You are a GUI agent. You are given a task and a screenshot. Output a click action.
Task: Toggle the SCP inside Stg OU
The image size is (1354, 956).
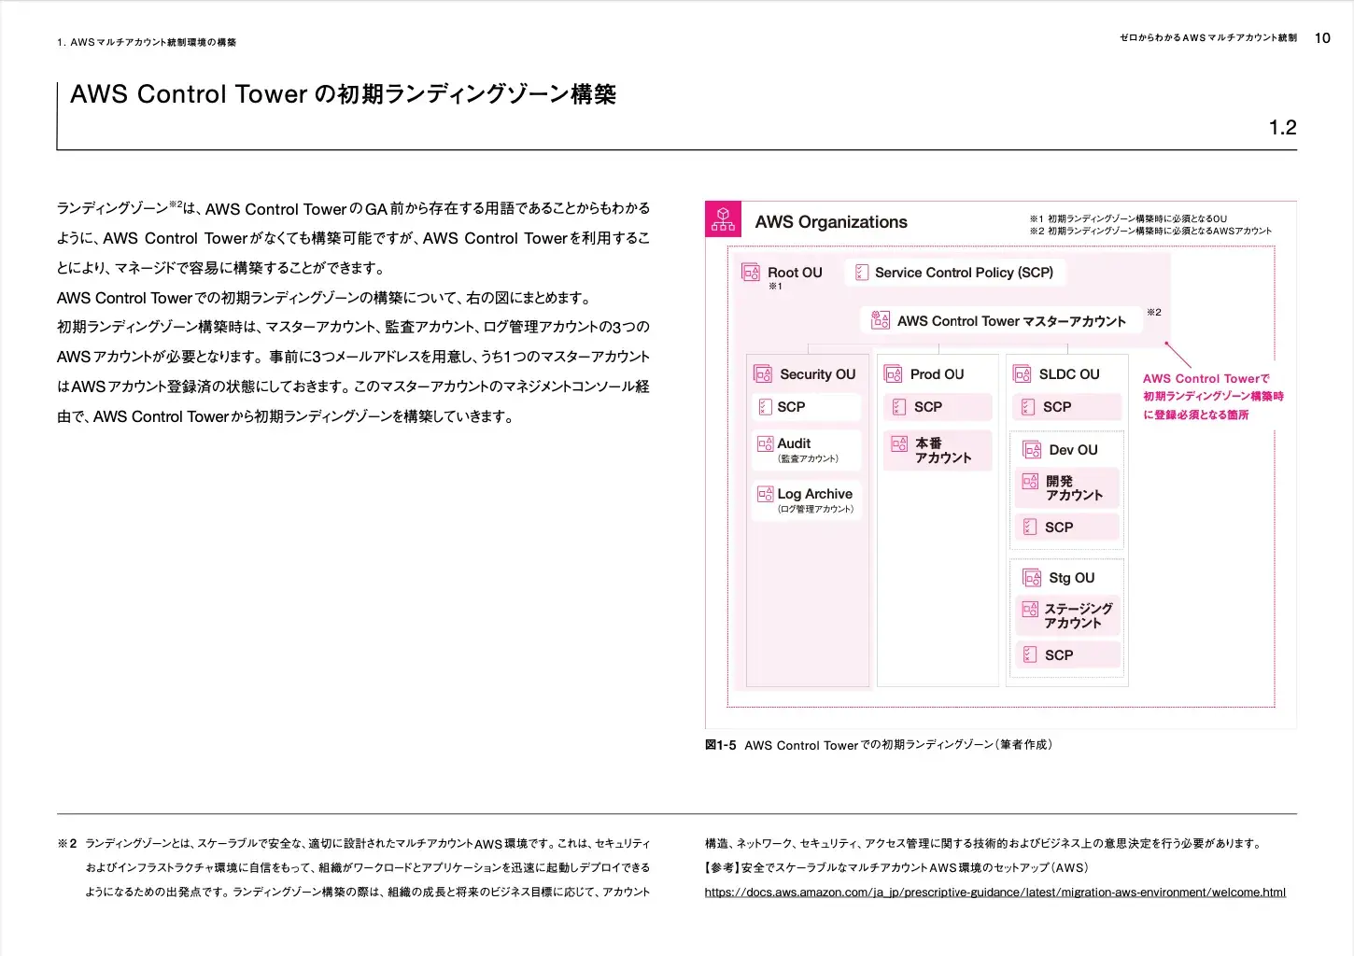tap(1027, 654)
